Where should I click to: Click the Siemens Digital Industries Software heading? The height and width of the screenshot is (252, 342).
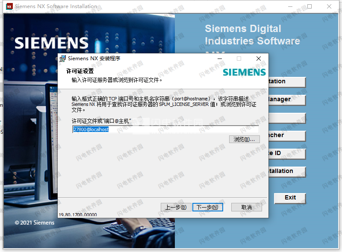252,35
